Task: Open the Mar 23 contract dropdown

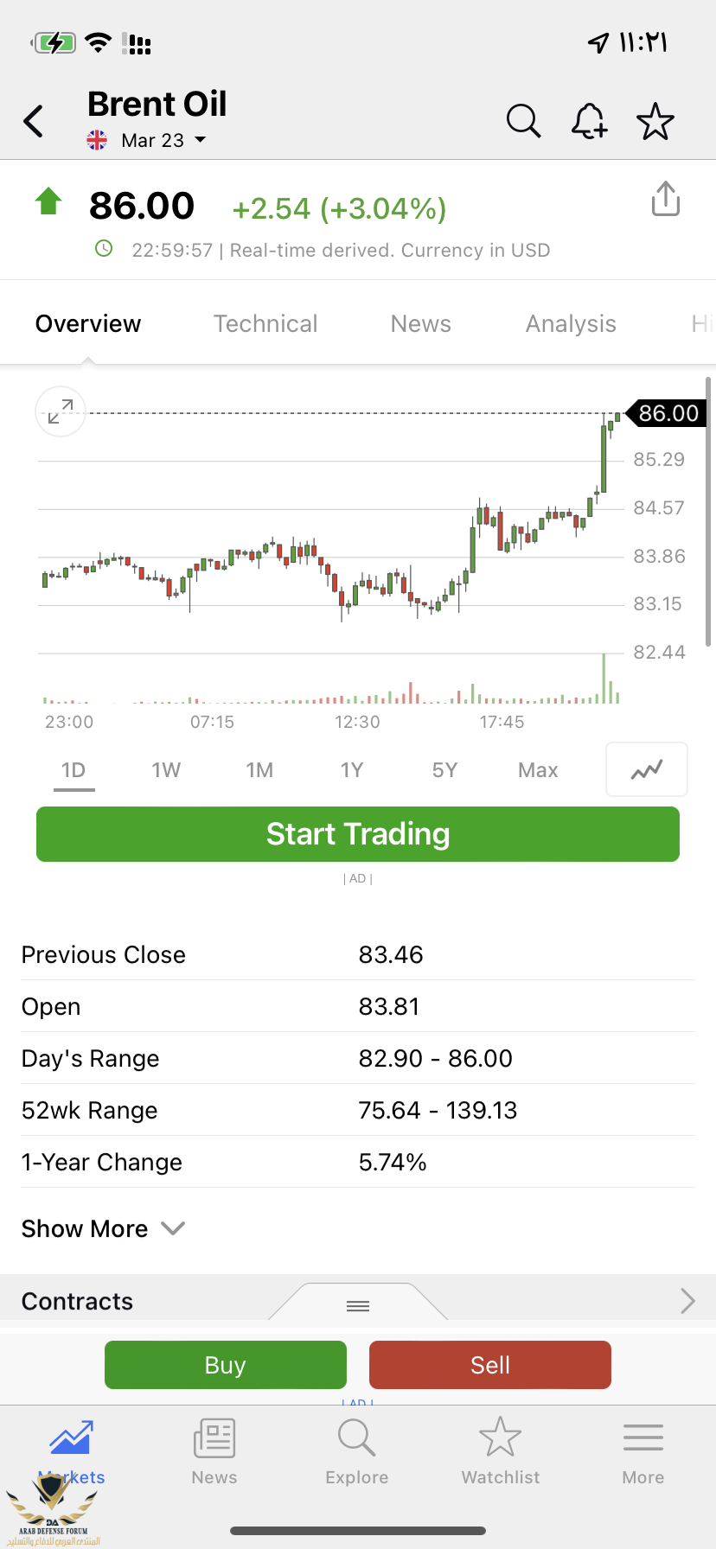Action: click(x=163, y=140)
